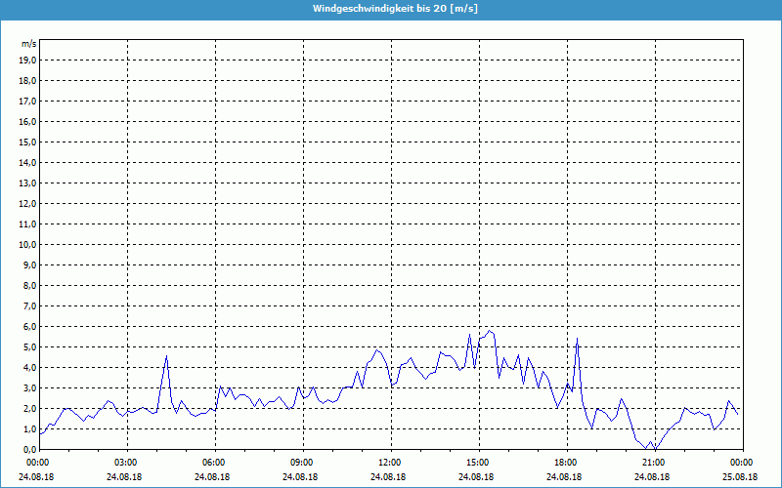Click the m/s unit label atop y-axis

(x=28, y=44)
